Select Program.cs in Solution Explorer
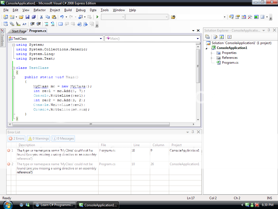278x209 pixels. pos(230,63)
